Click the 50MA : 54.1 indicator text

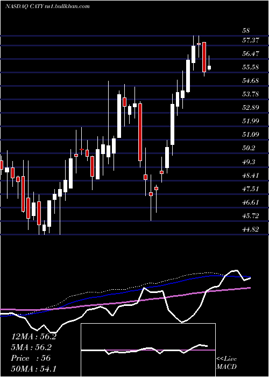[33, 369]
